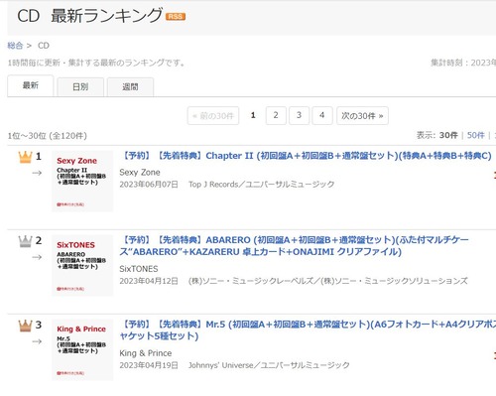
Task: Click the rank 2 trend arrow
Action: click(37, 257)
